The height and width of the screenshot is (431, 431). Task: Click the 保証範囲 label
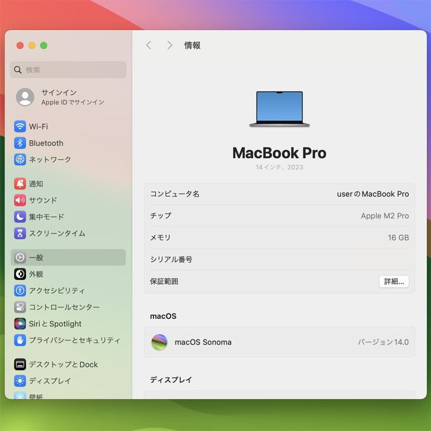coord(164,281)
